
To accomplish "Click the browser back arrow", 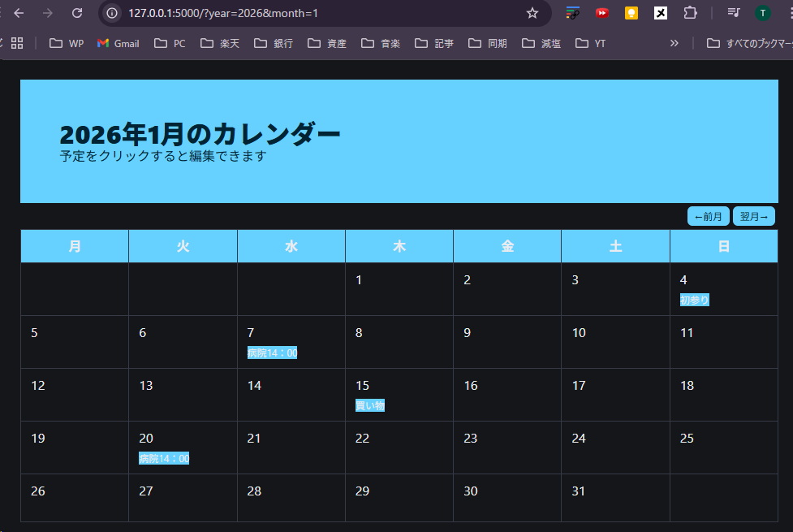I will point(19,13).
